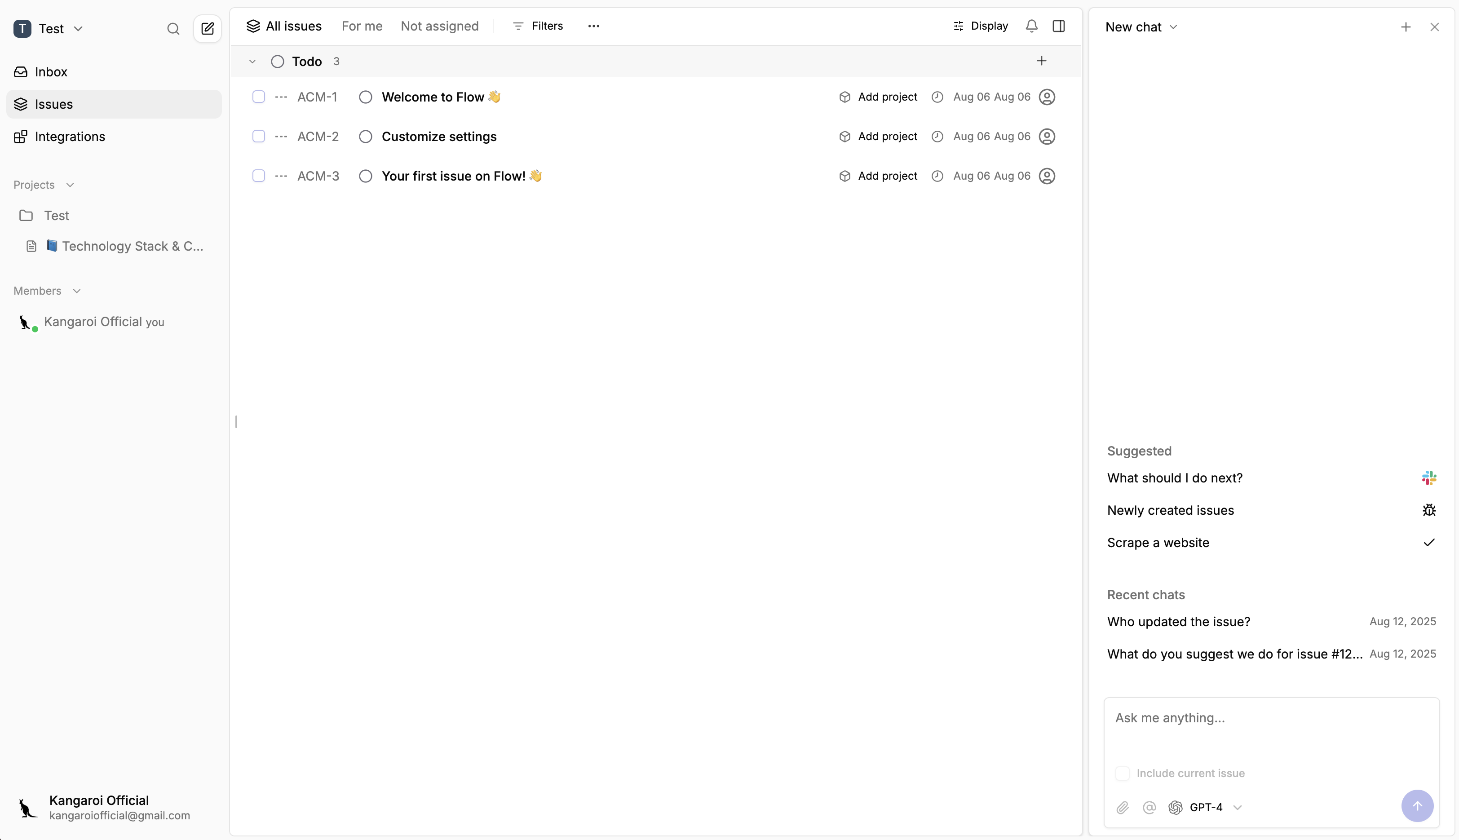Click the compose new issue icon
Screen dimensions: 1459x840
click(x=208, y=29)
